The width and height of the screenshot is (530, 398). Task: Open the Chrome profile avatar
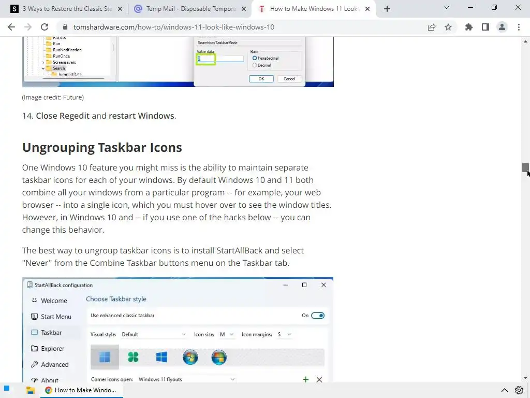(x=502, y=27)
